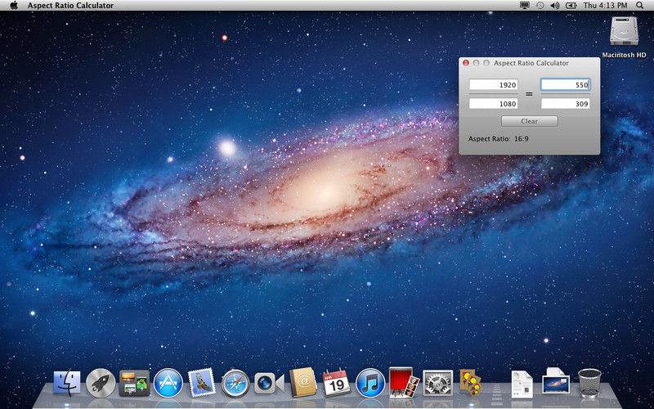Open the Apple menu

(14, 6)
